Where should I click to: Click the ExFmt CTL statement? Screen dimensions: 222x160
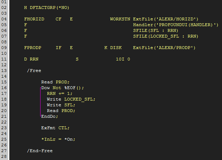[55, 128]
